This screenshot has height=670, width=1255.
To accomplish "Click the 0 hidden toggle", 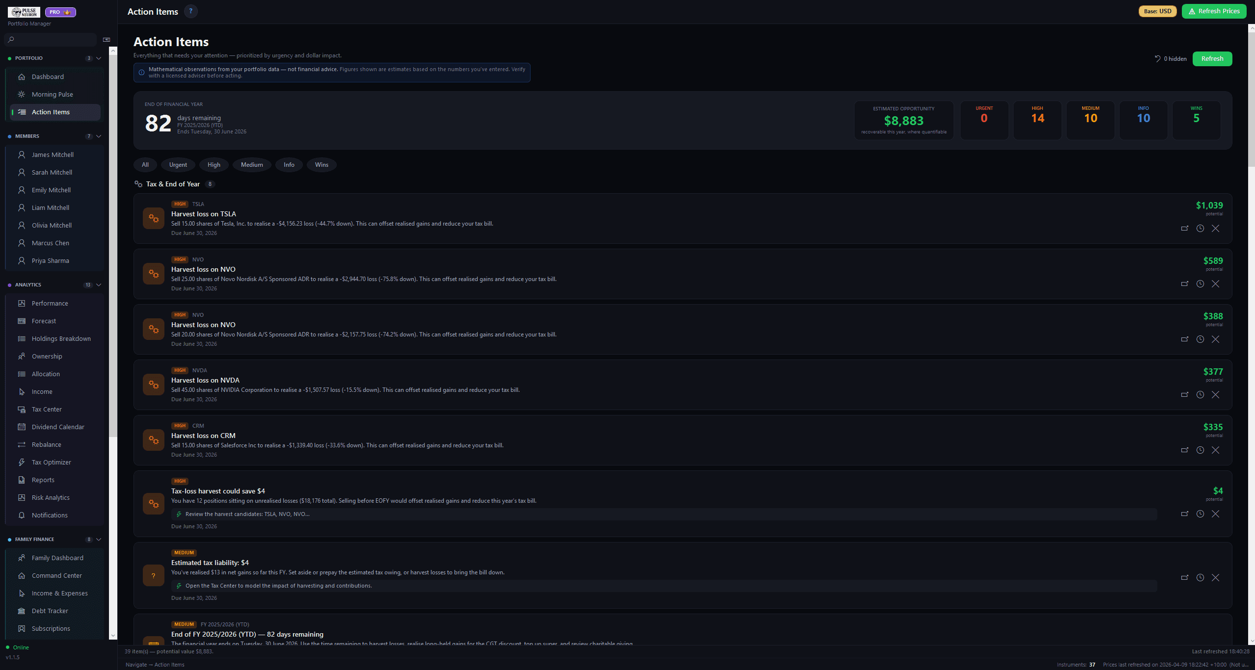I will [x=1171, y=58].
